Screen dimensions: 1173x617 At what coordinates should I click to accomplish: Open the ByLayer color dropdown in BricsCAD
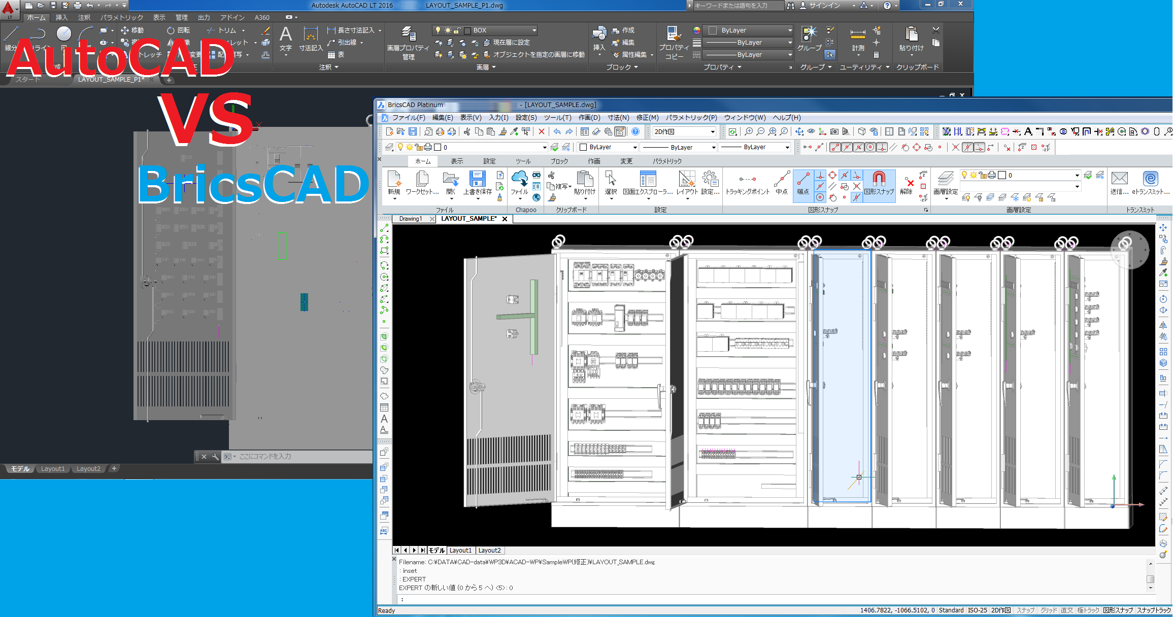pos(634,147)
